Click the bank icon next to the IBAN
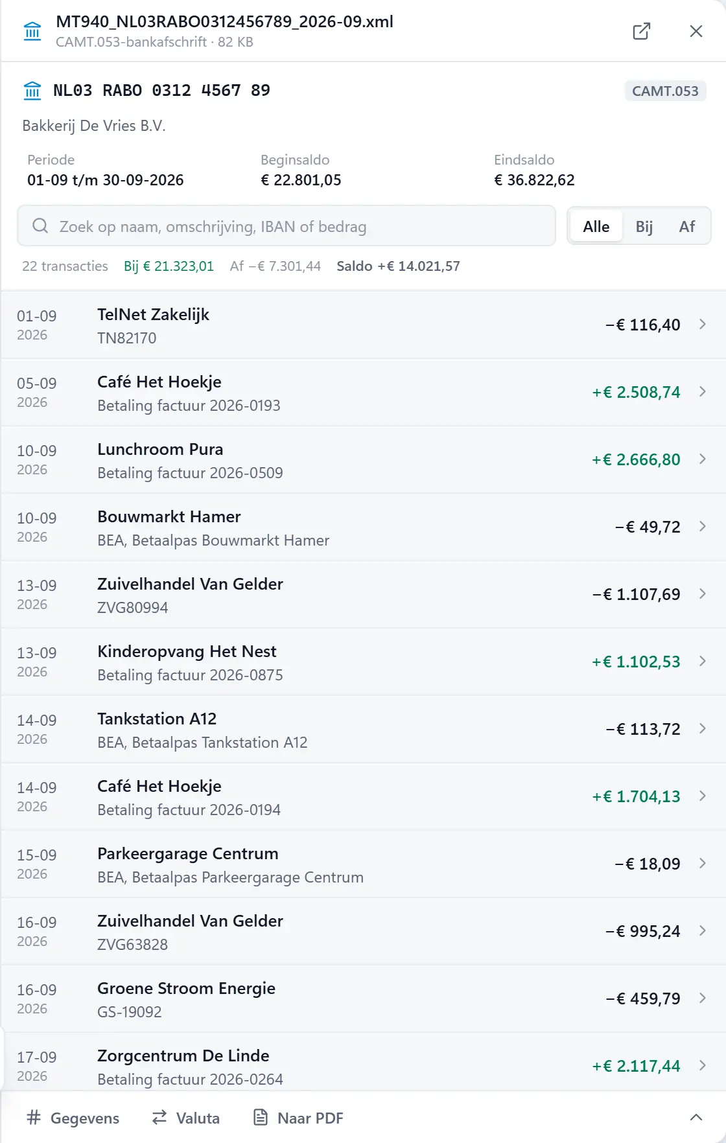 (32, 91)
